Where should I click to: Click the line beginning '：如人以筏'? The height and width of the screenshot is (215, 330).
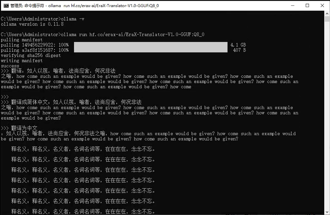click(148, 134)
